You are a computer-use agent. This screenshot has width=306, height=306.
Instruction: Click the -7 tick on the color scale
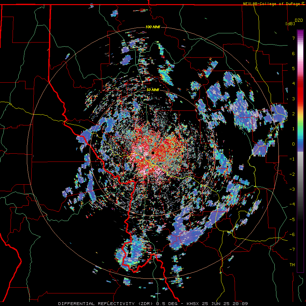click(292, 250)
